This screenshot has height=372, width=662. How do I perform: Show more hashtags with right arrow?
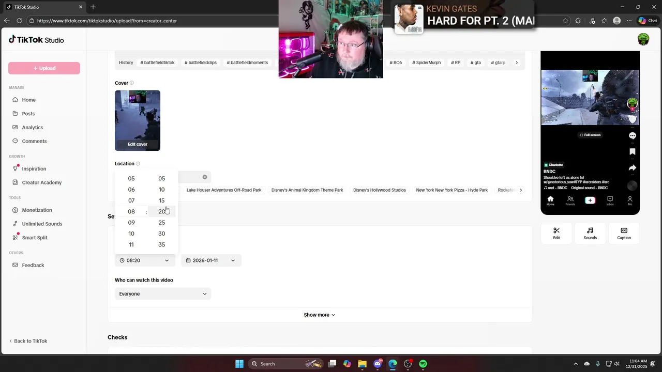pyautogui.click(x=517, y=63)
